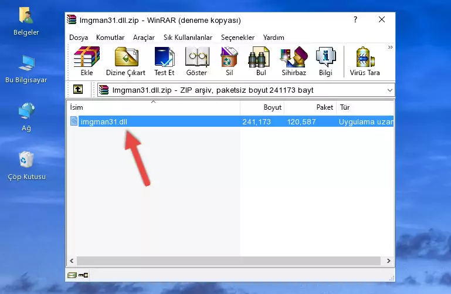Screen dimensions: 451x294
Task: Click the Ekle (Add) toolbar icon
Action: (x=87, y=61)
